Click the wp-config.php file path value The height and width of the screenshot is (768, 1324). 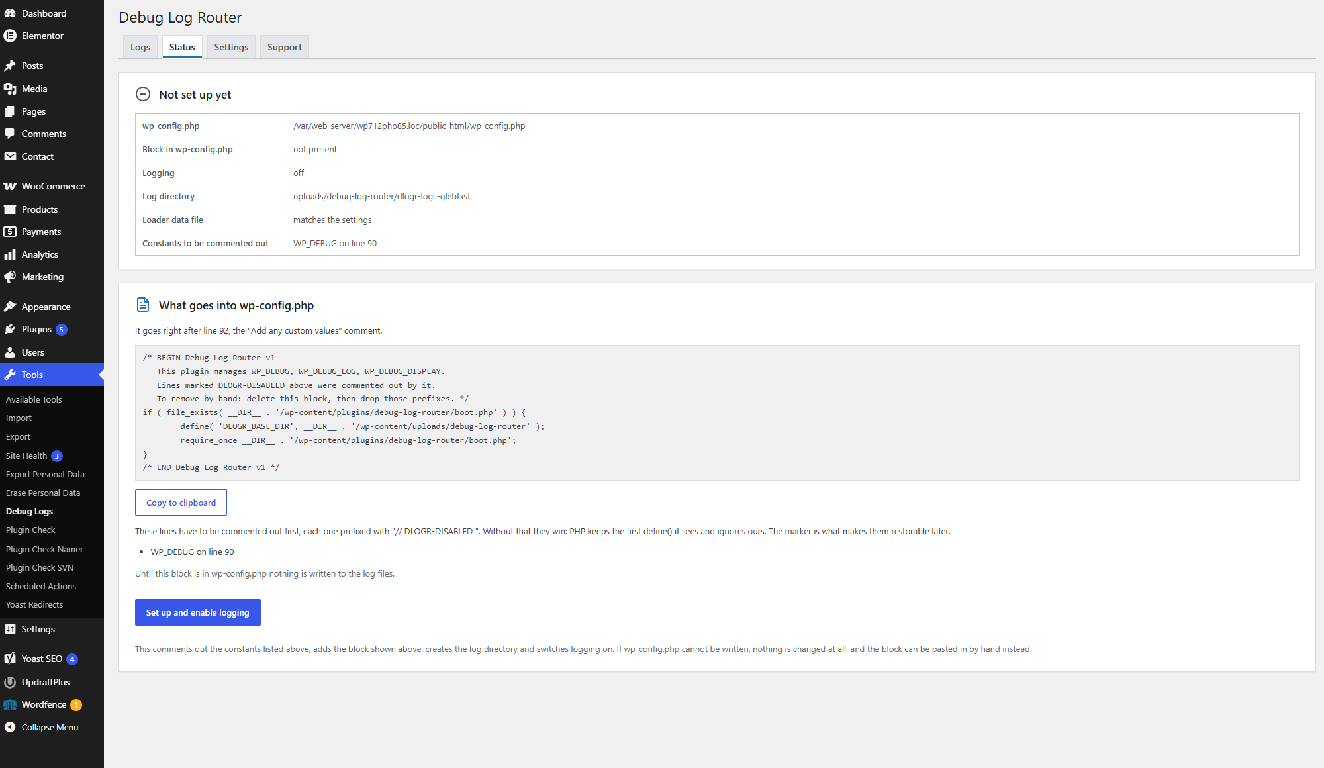point(409,126)
